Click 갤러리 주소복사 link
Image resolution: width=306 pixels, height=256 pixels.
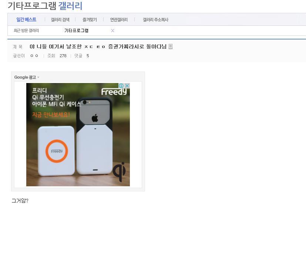155,20
